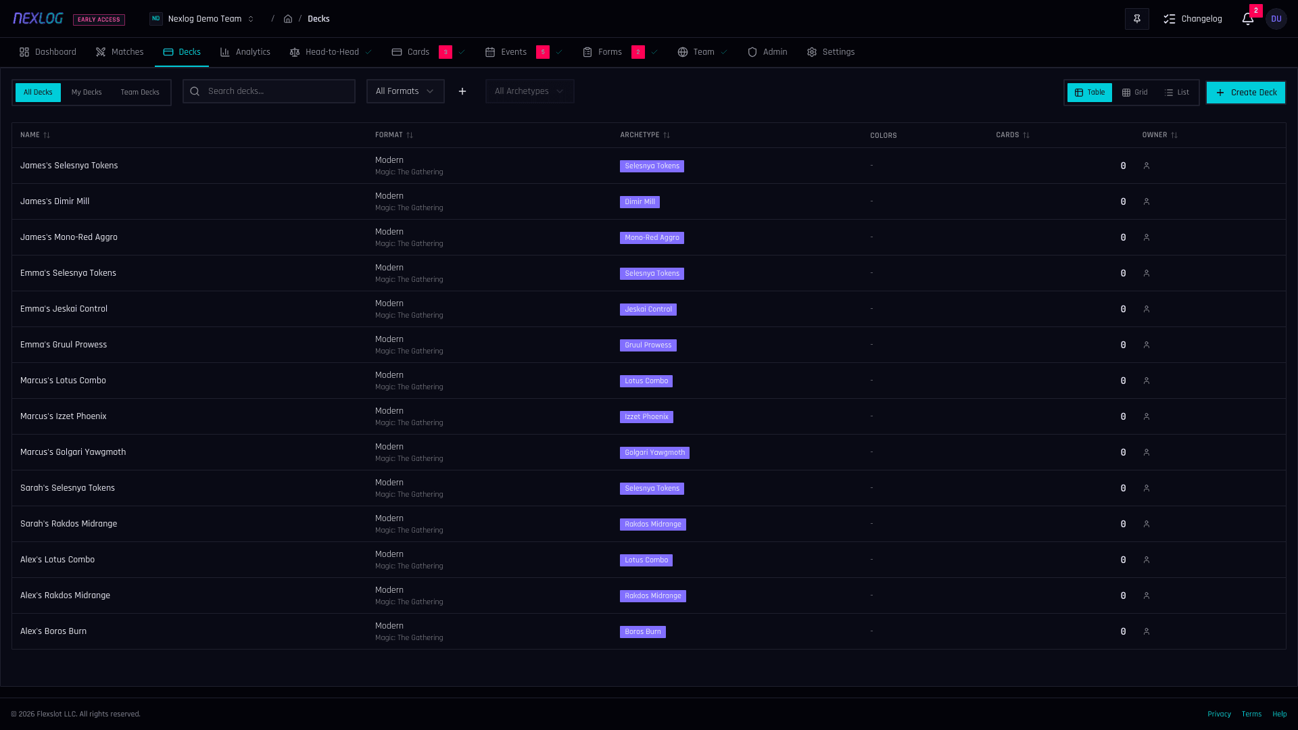Viewport: 1298px width, 730px height.
Task: Open Alex's Lotus Combo row
Action: point(649,560)
